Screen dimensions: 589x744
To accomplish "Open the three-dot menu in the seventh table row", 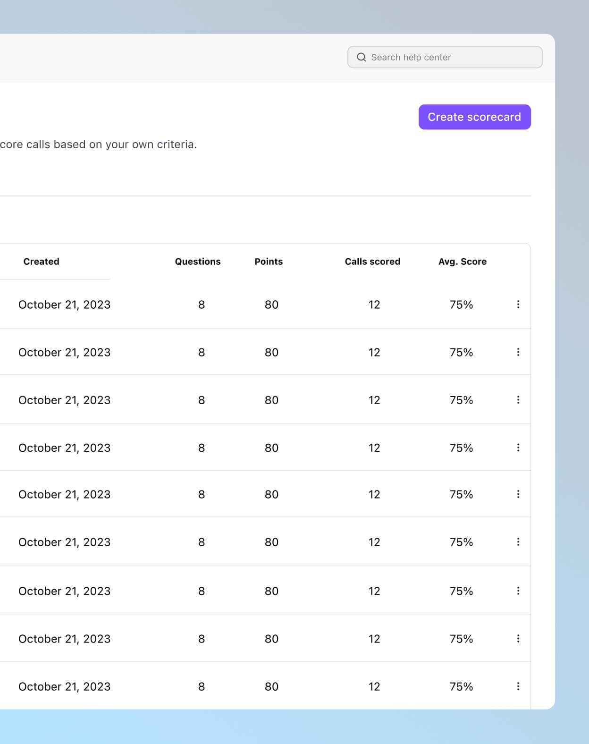I will click(x=518, y=591).
